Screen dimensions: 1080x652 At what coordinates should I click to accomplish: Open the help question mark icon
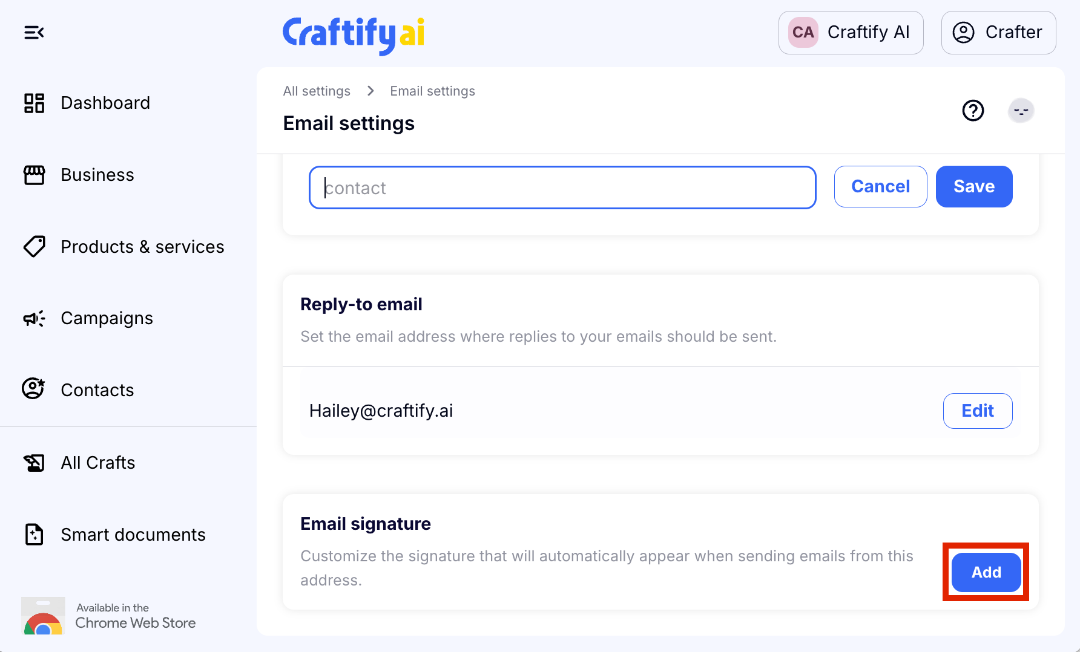coord(973,111)
